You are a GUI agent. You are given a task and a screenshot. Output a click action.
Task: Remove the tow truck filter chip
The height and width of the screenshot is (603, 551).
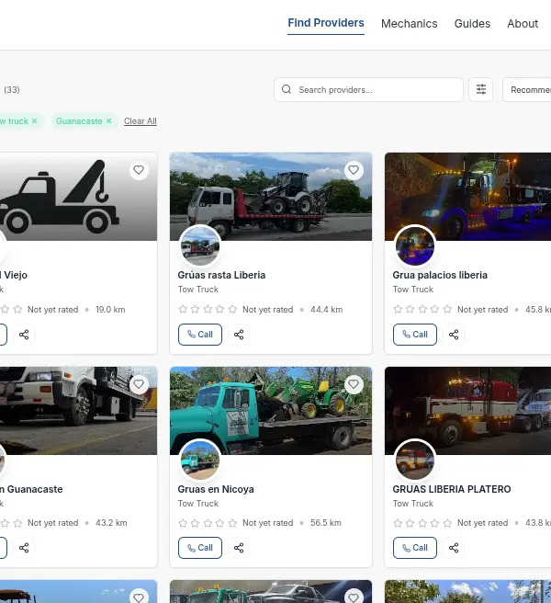pos(34,120)
